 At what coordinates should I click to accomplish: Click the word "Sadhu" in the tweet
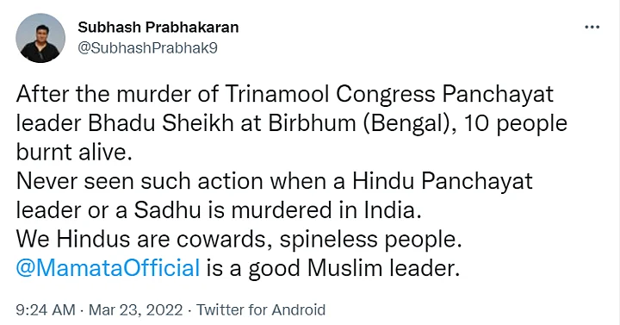pyautogui.click(x=167, y=210)
